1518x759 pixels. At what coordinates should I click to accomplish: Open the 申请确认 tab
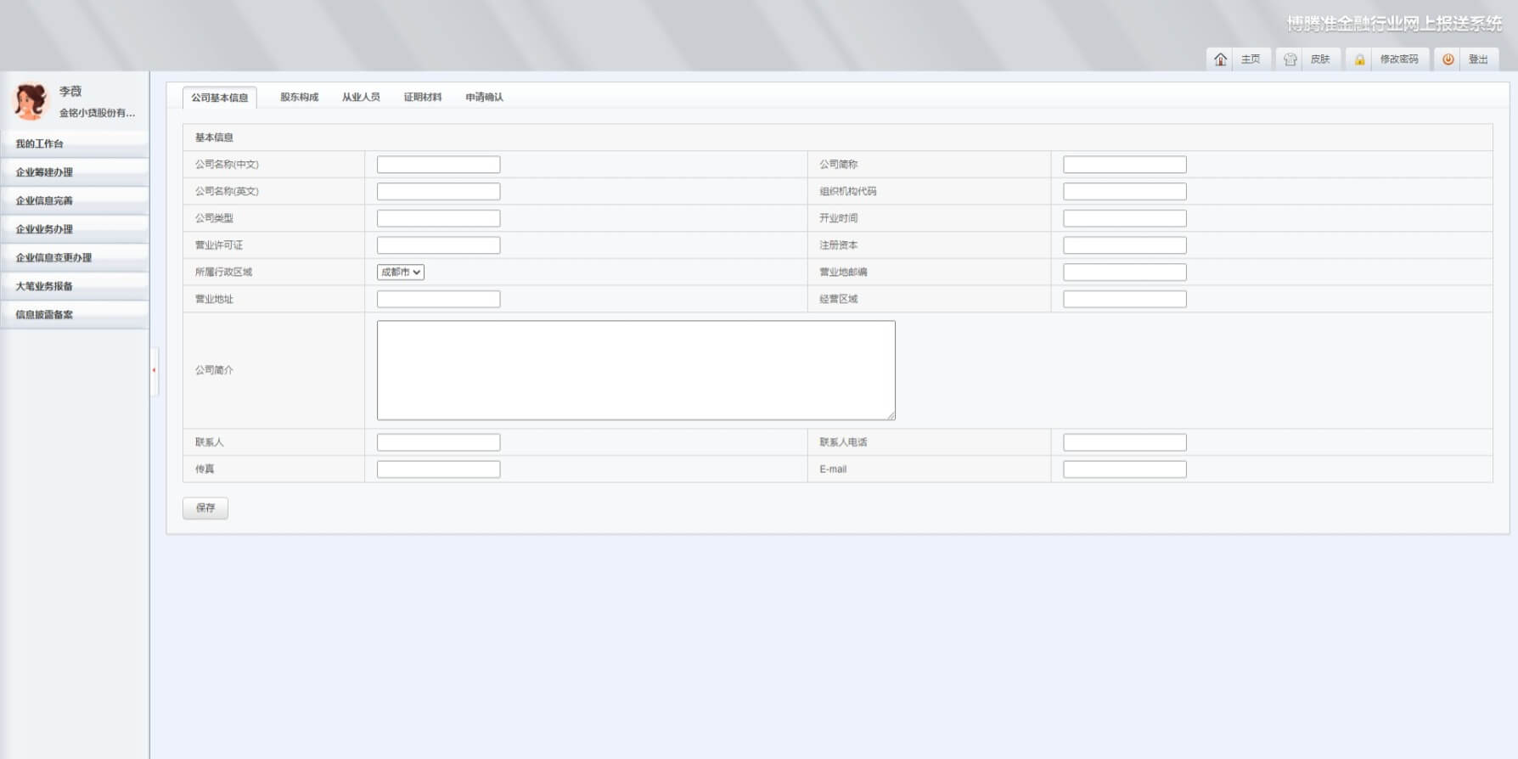pos(484,98)
